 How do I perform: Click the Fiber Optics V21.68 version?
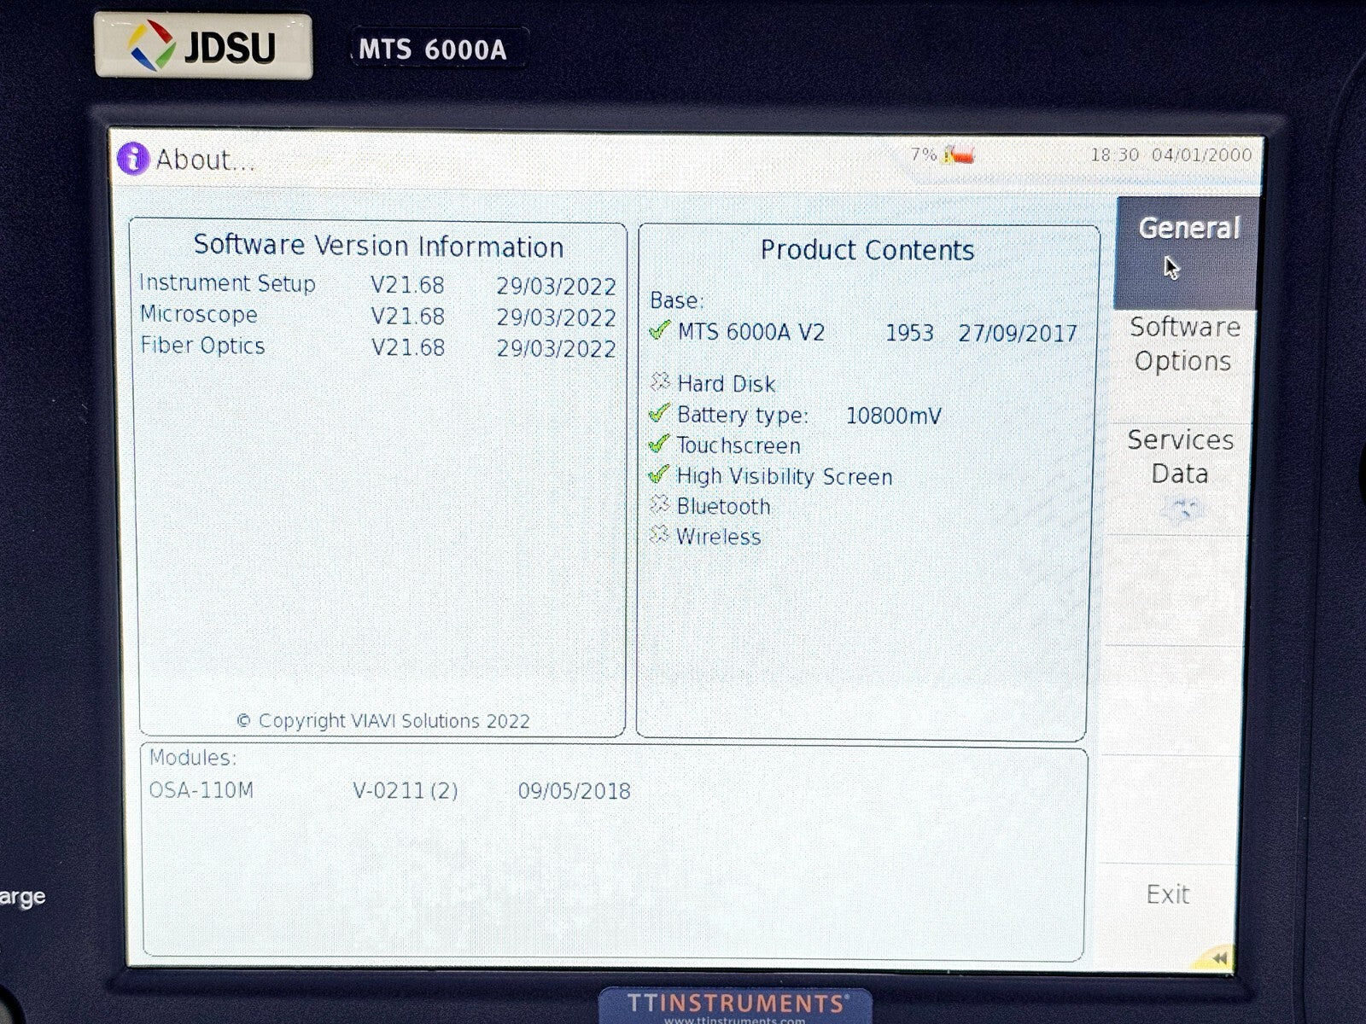point(407,347)
